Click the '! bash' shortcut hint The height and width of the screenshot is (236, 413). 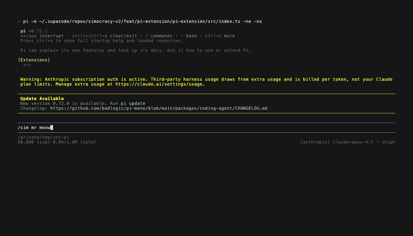(x=189, y=36)
